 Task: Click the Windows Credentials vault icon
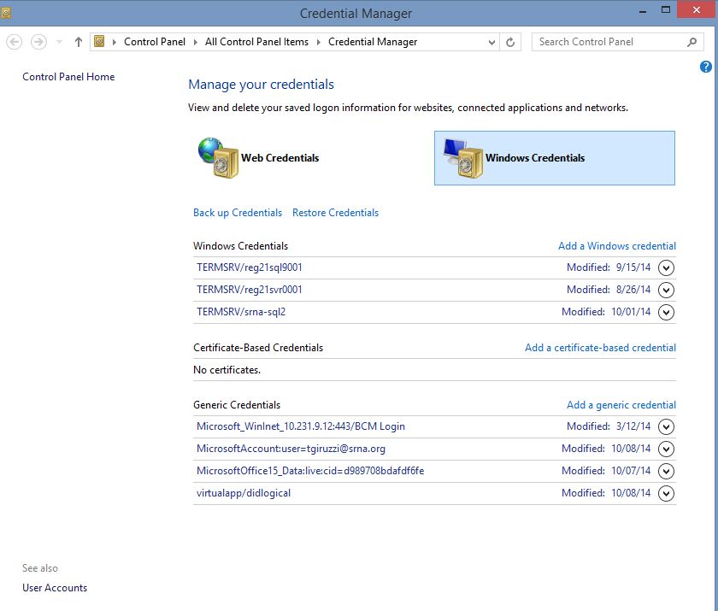pyautogui.click(x=462, y=157)
